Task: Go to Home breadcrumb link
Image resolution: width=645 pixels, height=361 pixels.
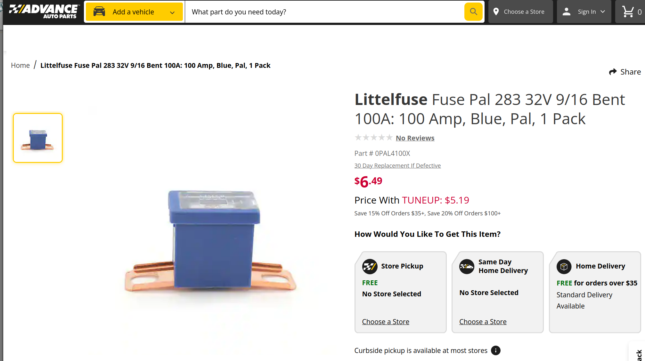Action: (20, 65)
